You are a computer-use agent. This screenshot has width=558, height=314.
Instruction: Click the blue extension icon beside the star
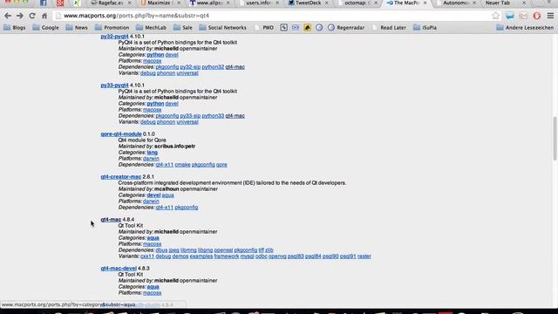coord(509,16)
